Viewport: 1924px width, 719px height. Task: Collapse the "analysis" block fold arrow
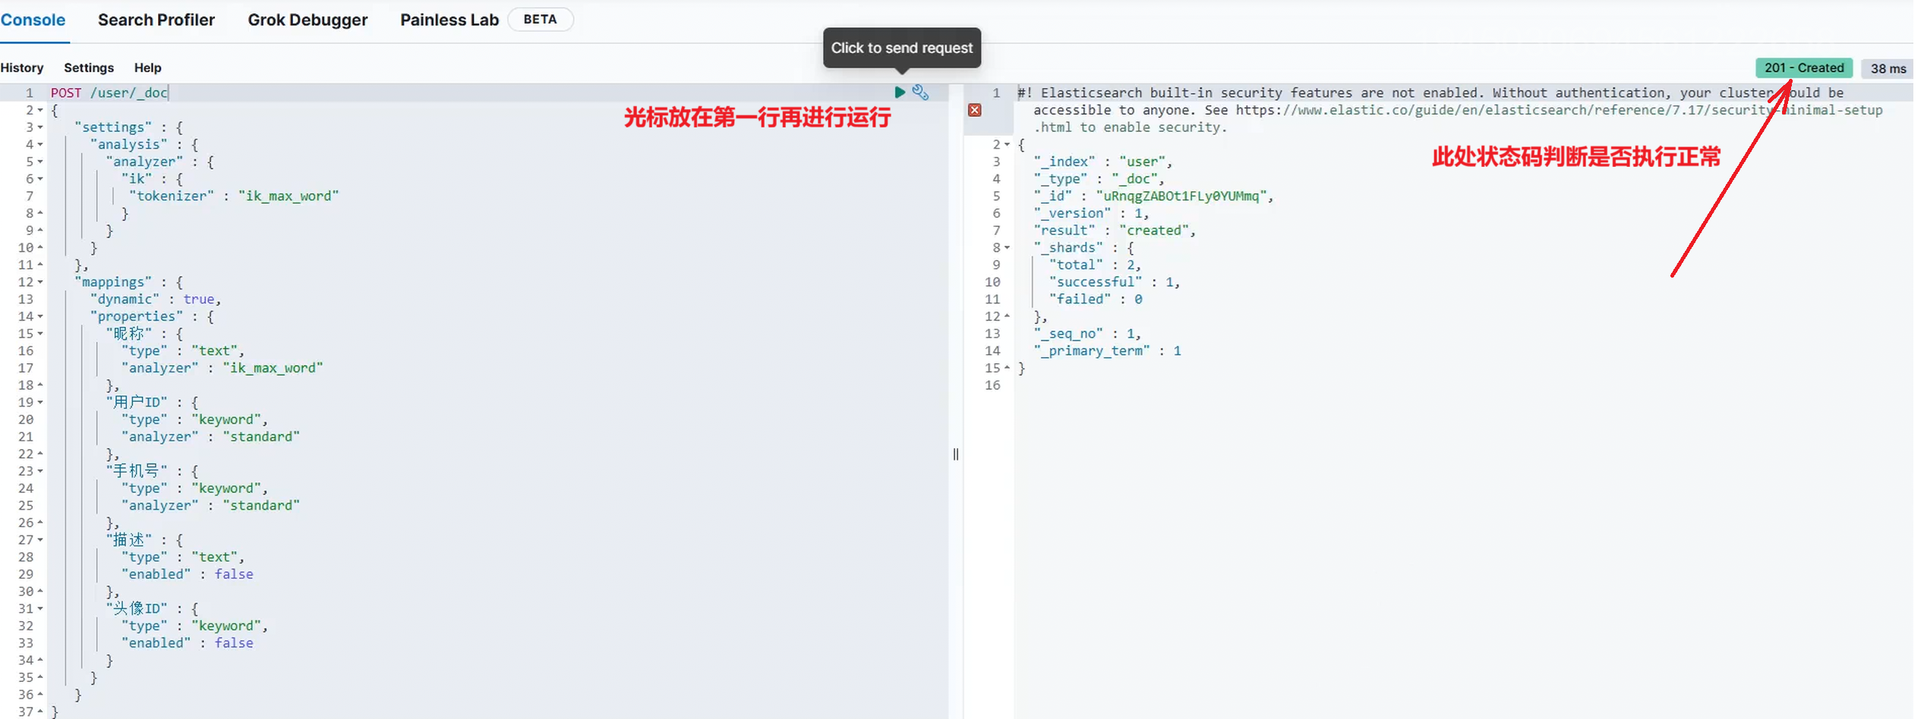[40, 144]
